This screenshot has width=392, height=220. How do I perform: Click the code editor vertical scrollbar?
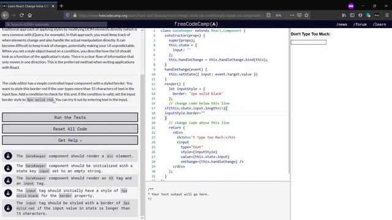(x=289, y=101)
